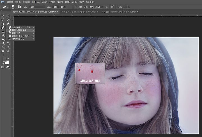Open the 문자(Y) menu
202x137 pixels.
[x=44, y=2]
